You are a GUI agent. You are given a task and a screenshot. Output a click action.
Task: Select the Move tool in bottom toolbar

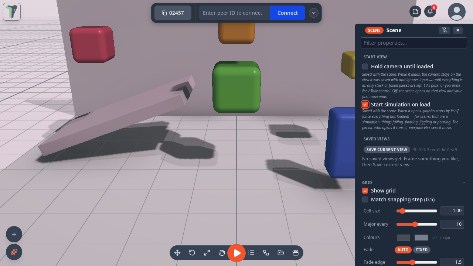[x=177, y=253]
